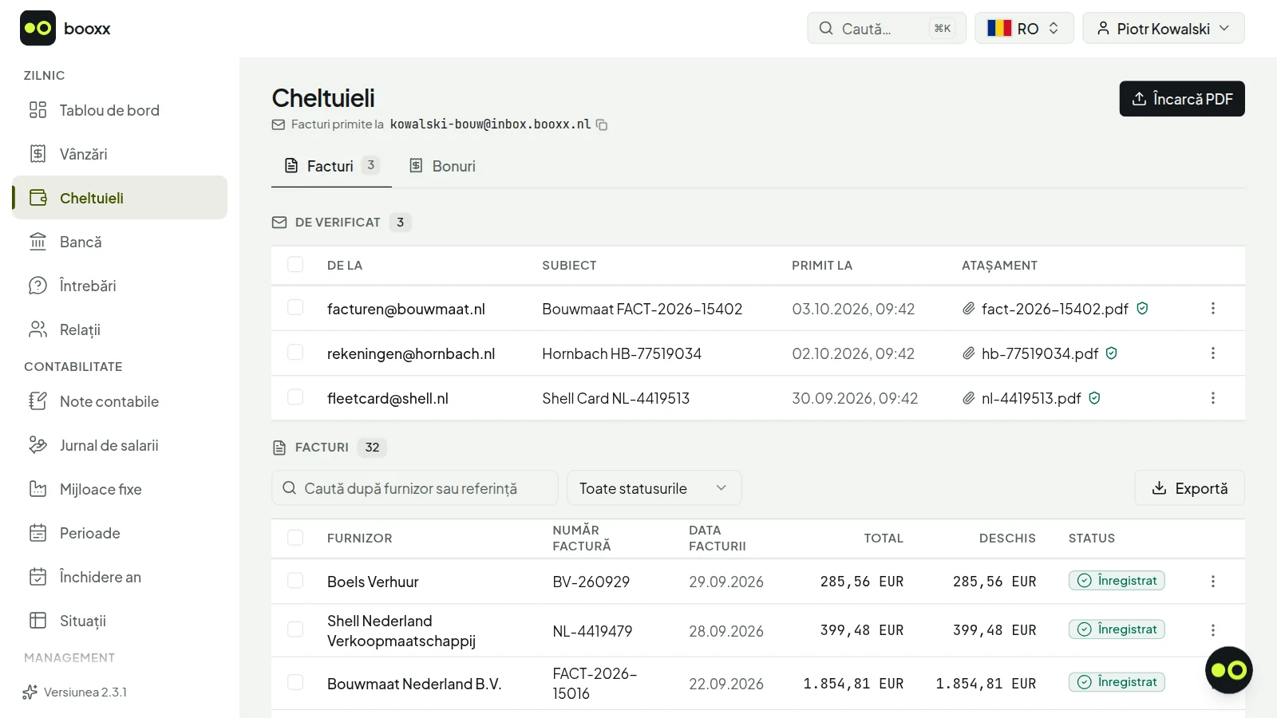Copy the inbox email address icon

(x=602, y=125)
